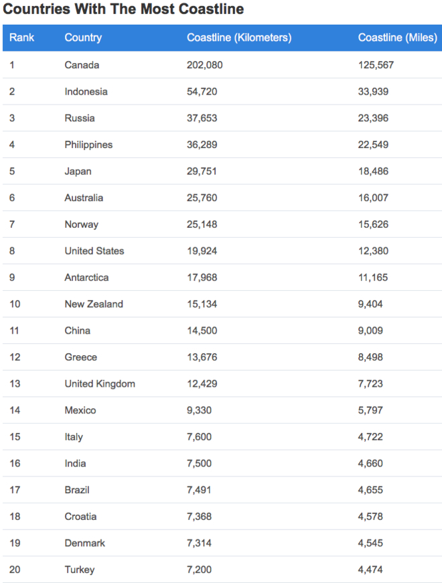Viewport: 442px width, 583px height.
Task: Click Turkey's 4,474 miles value
Action: pos(370,570)
